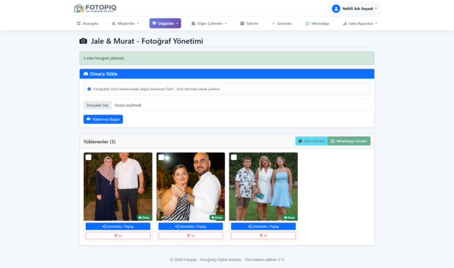Click the Drive badge on first photo
Viewport: 454px width, 268px height.
pyautogui.click(x=144, y=217)
